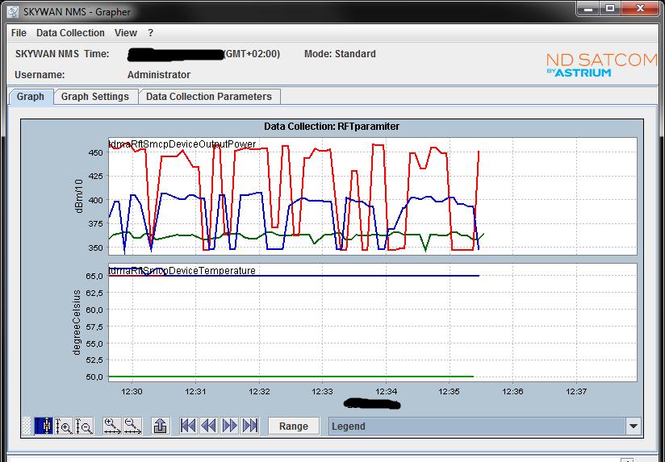The height and width of the screenshot is (462, 665).
Task: Click the 12:30 time axis label
Action: point(132,391)
